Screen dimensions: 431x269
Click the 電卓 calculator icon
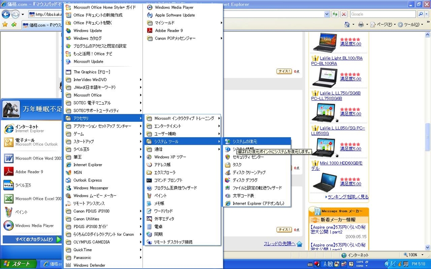(149, 227)
